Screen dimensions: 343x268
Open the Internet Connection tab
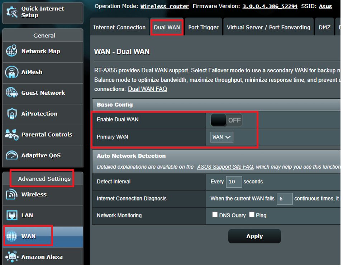119,27
